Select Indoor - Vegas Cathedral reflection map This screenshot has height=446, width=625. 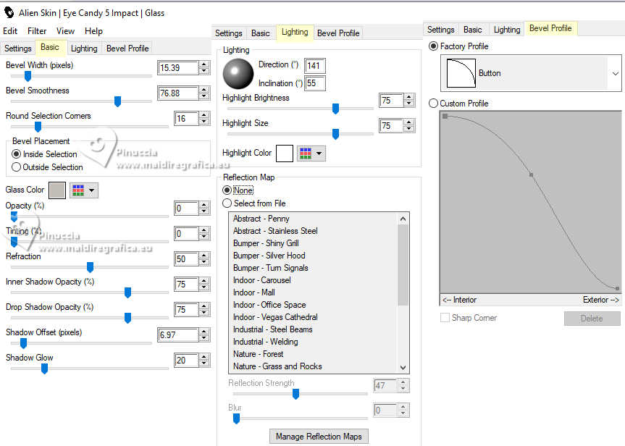(275, 317)
